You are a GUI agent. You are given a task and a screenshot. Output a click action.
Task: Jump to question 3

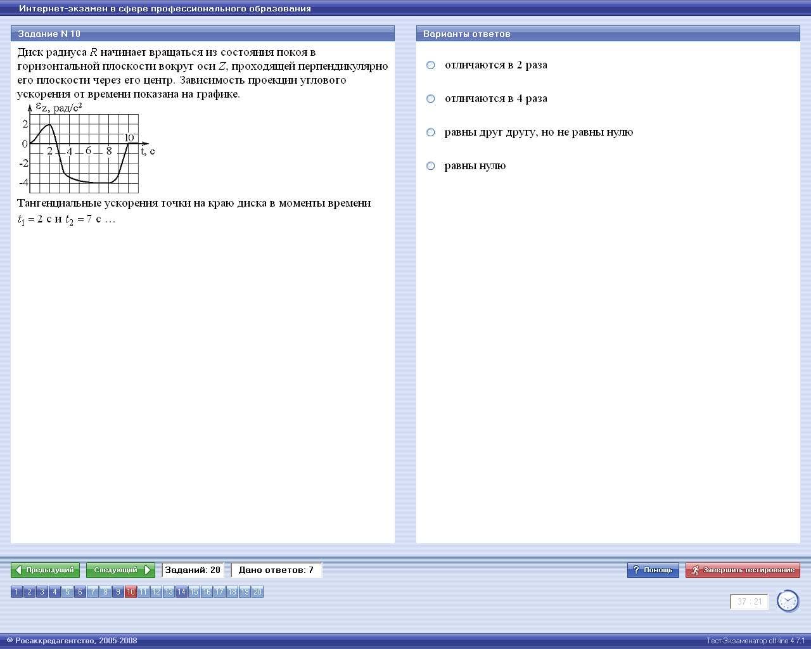pyautogui.click(x=42, y=592)
